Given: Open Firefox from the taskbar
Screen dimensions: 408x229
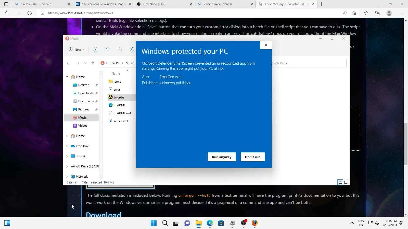Looking at the screenshot, I should [254, 223].
